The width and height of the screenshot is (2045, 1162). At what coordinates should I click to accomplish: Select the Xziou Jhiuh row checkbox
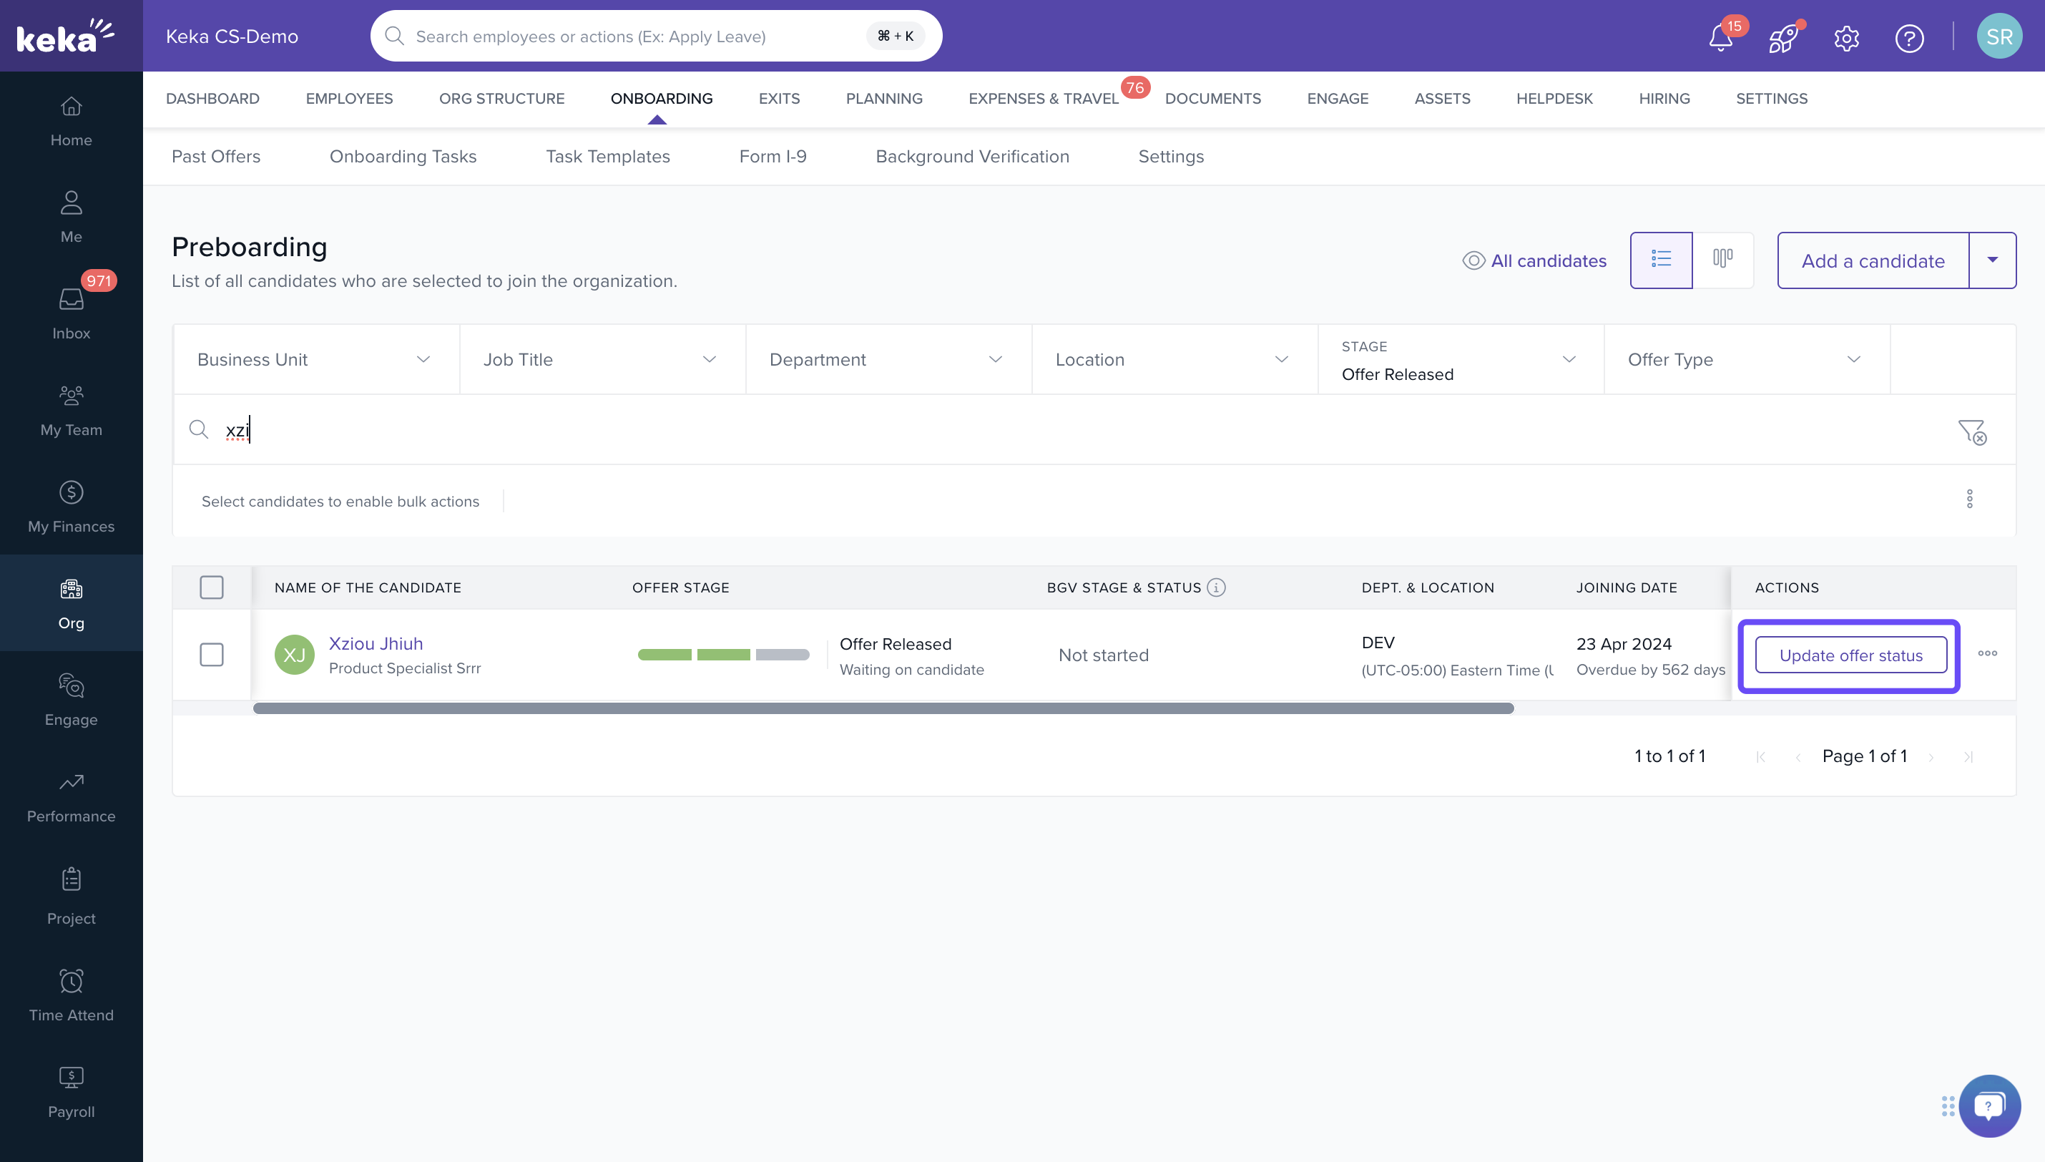click(x=211, y=655)
